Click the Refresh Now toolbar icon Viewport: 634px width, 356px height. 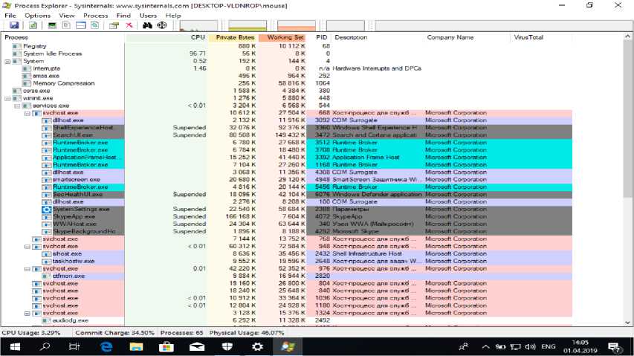[x=31, y=25]
